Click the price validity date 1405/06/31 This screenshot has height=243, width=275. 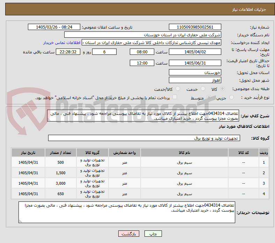click(x=195, y=63)
